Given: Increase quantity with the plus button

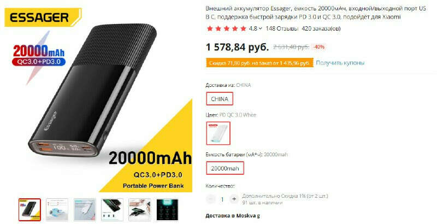Looking at the screenshot, I should (234, 199).
